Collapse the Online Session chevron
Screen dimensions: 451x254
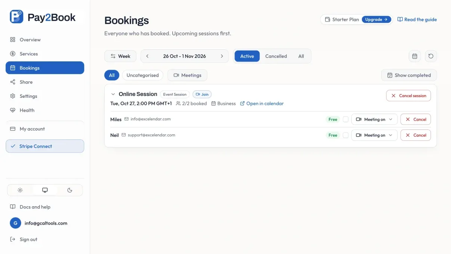coord(113,94)
